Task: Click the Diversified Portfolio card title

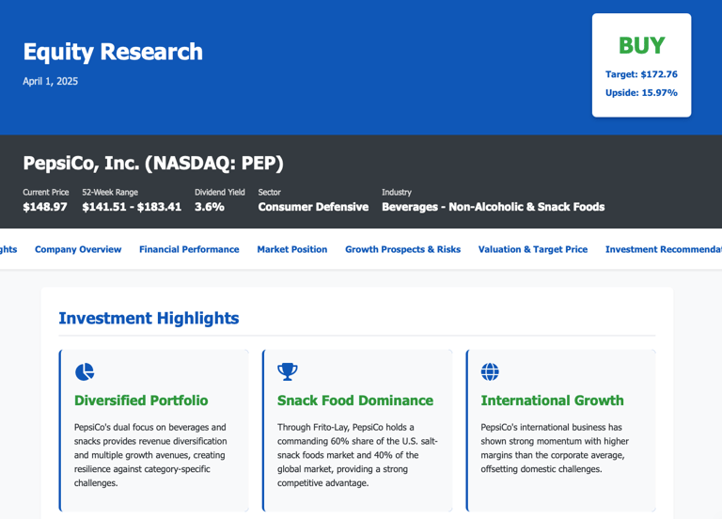Action: pos(141,401)
